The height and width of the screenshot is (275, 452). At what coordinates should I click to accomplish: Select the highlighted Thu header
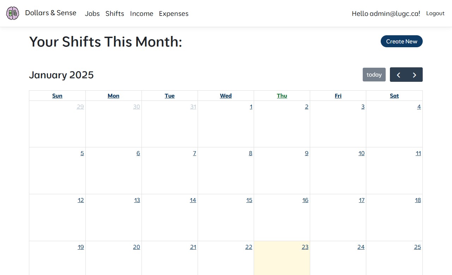click(282, 96)
